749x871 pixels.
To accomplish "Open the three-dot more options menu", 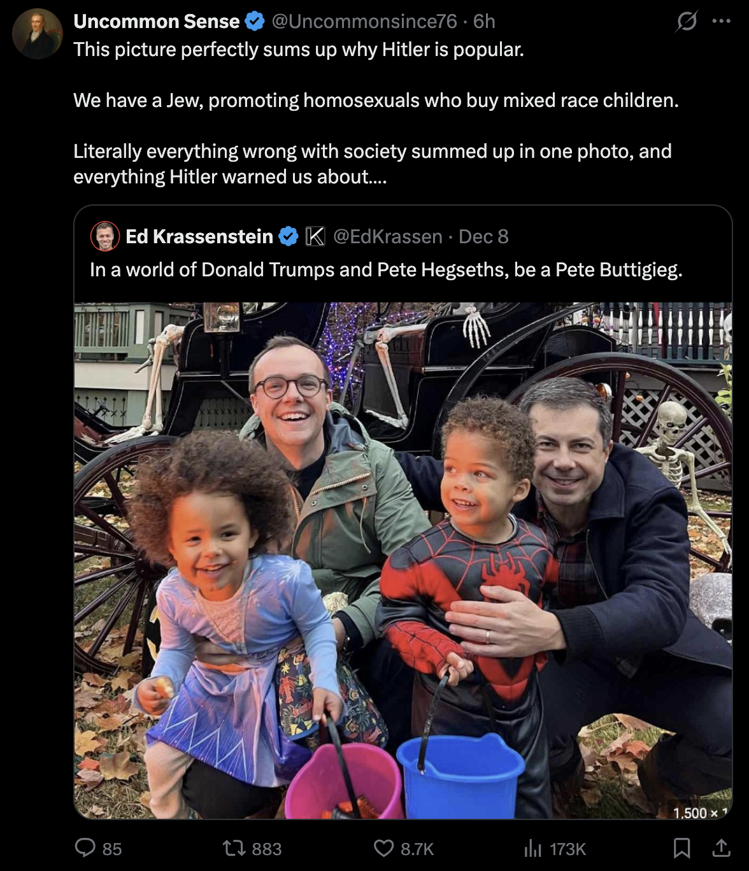I will pos(721,21).
